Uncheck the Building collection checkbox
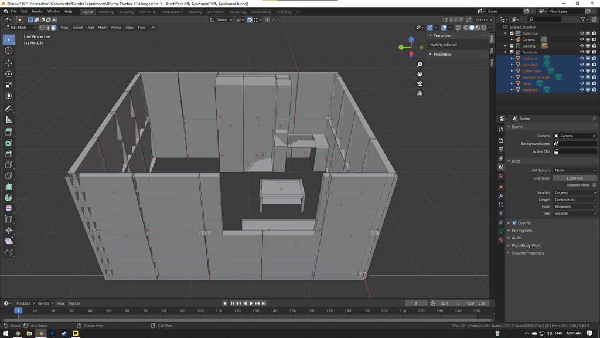The image size is (600, 338). [x=512, y=46]
